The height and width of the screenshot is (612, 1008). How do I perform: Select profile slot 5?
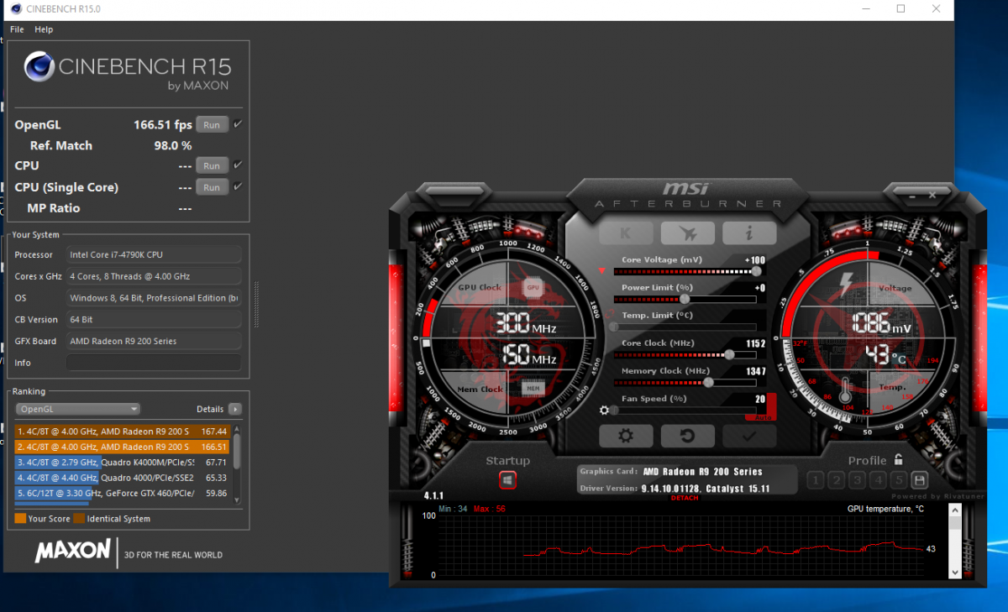898,480
